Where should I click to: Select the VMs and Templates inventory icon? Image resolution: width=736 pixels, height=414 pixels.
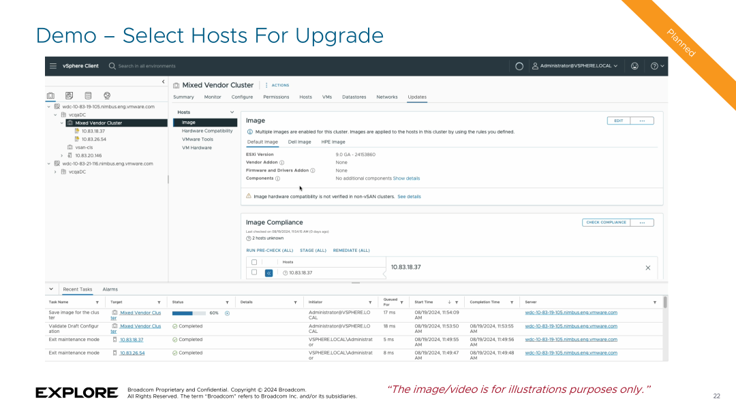tap(69, 95)
